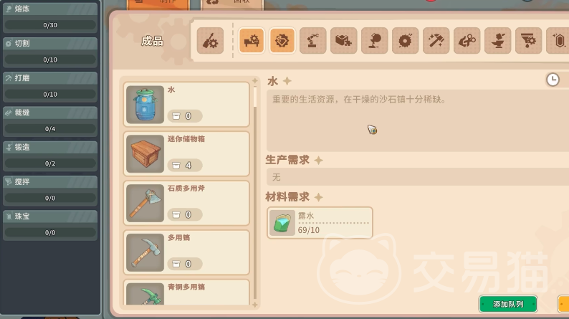Select the furnace smelting ladle filter
The image size is (569, 319).
[375, 41]
